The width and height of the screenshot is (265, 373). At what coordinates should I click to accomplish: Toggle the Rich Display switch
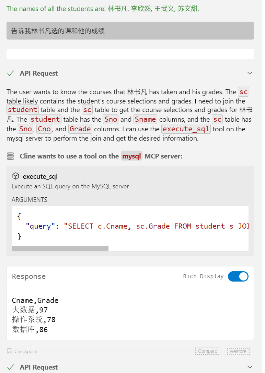tap(238, 276)
